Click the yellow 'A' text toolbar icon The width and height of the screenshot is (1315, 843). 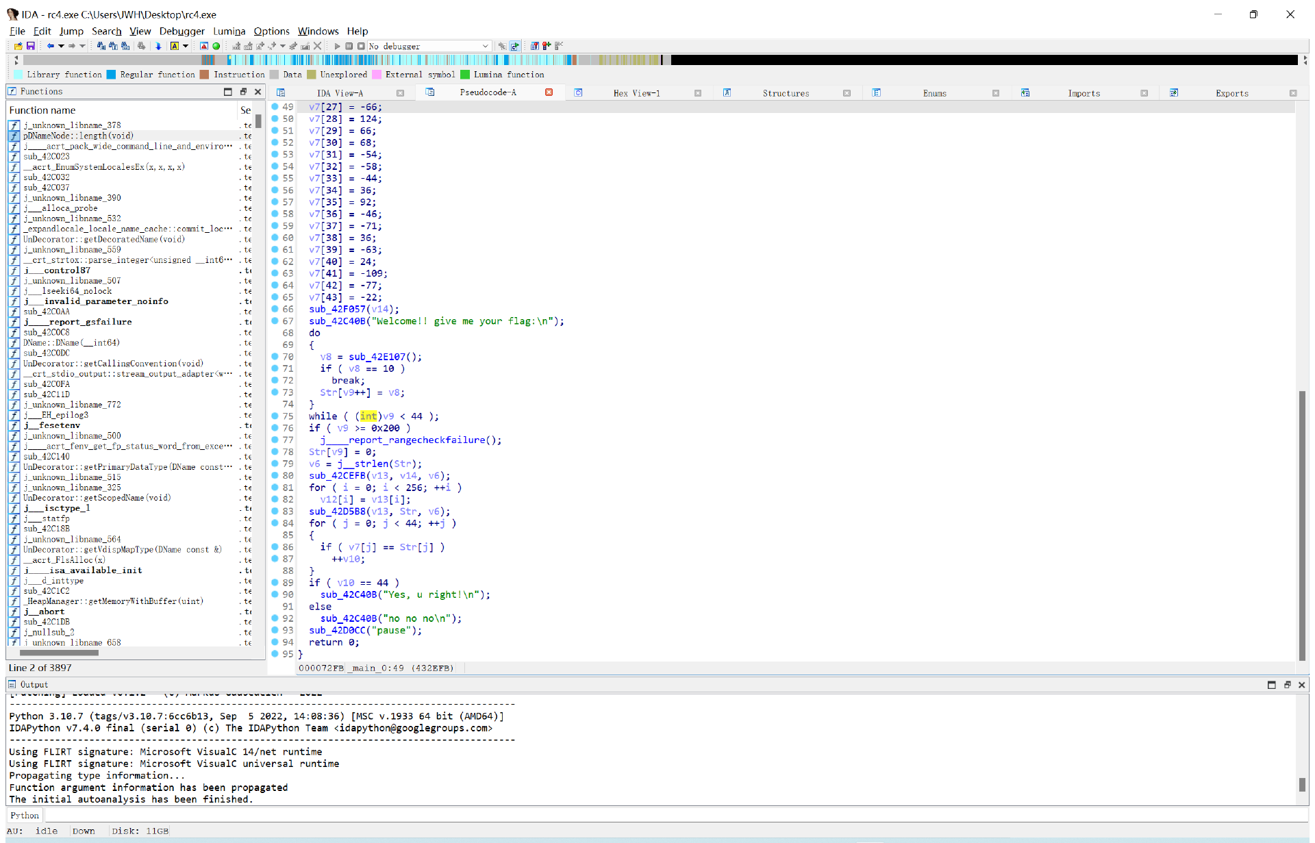(175, 46)
